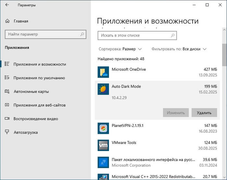Click the greyed Изменить button

176,113
